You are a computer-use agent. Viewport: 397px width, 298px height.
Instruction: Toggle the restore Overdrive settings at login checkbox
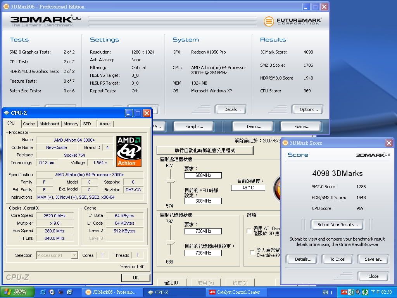click(252, 253)
